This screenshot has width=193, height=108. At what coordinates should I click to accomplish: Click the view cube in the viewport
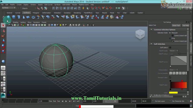click(x=140, y=34)
